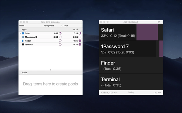Click Safari foreground time 0:12
This screenshot has height=113, width=182.
[56, 33]
